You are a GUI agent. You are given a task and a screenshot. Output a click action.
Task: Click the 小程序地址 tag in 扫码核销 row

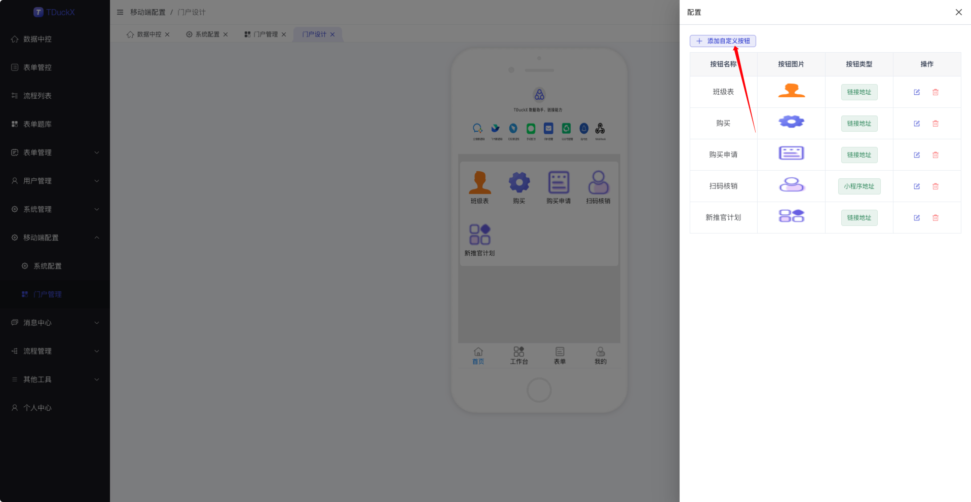coord(859,186)
